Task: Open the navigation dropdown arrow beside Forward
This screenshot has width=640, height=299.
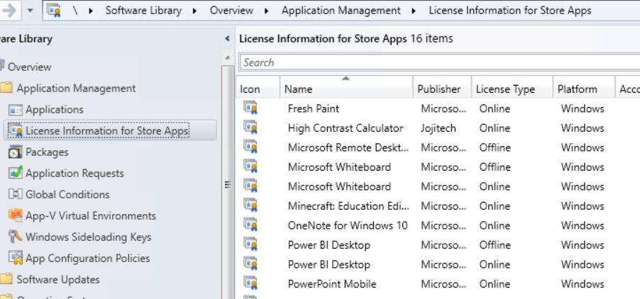Action: [x=31, y=11]
